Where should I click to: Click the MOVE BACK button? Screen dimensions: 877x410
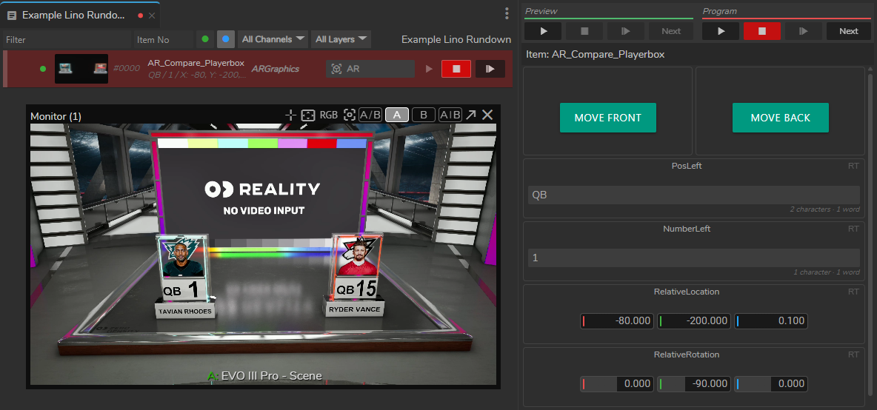coord(780,118)
